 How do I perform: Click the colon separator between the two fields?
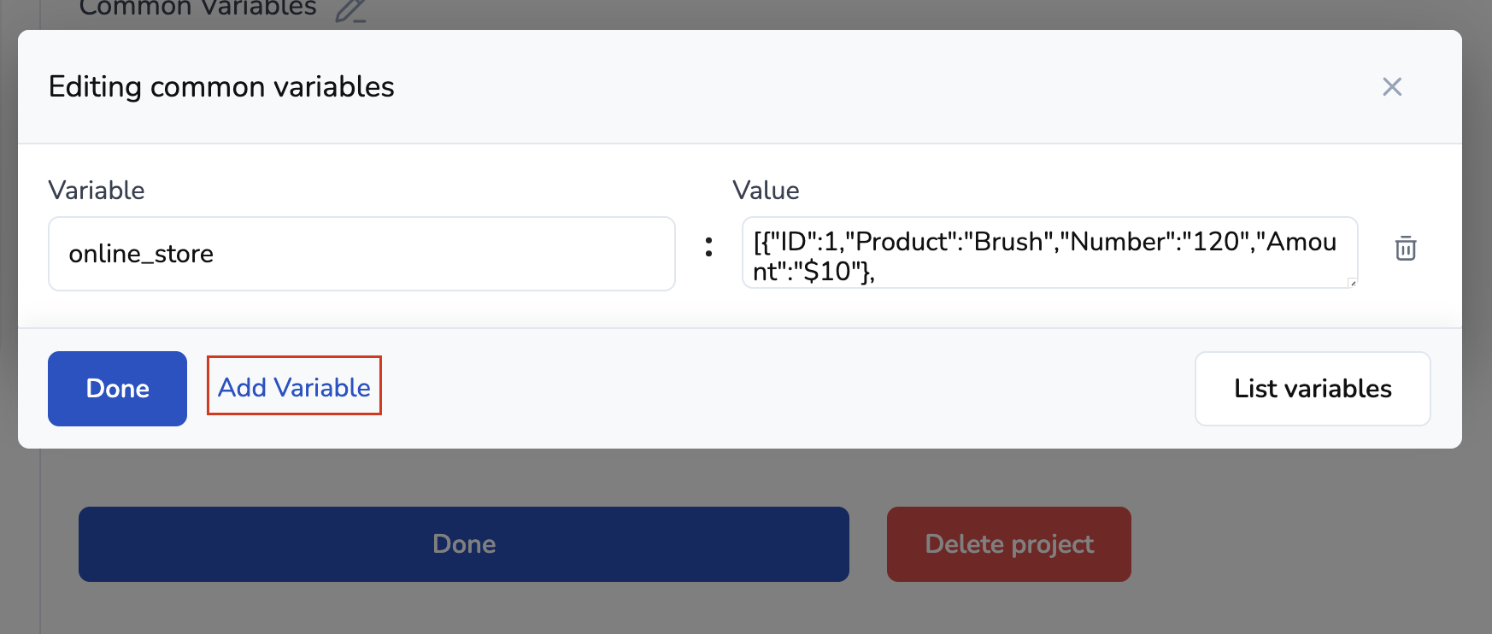click(x=708, y=248)
